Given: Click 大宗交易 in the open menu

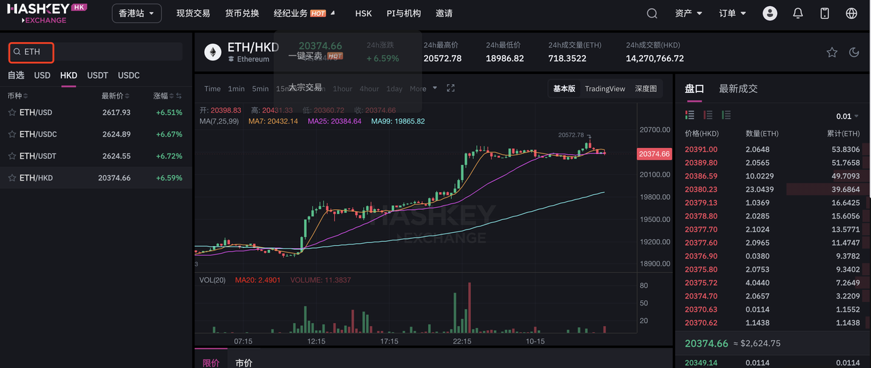Looking at the screenshot, I should pos(305,87).
